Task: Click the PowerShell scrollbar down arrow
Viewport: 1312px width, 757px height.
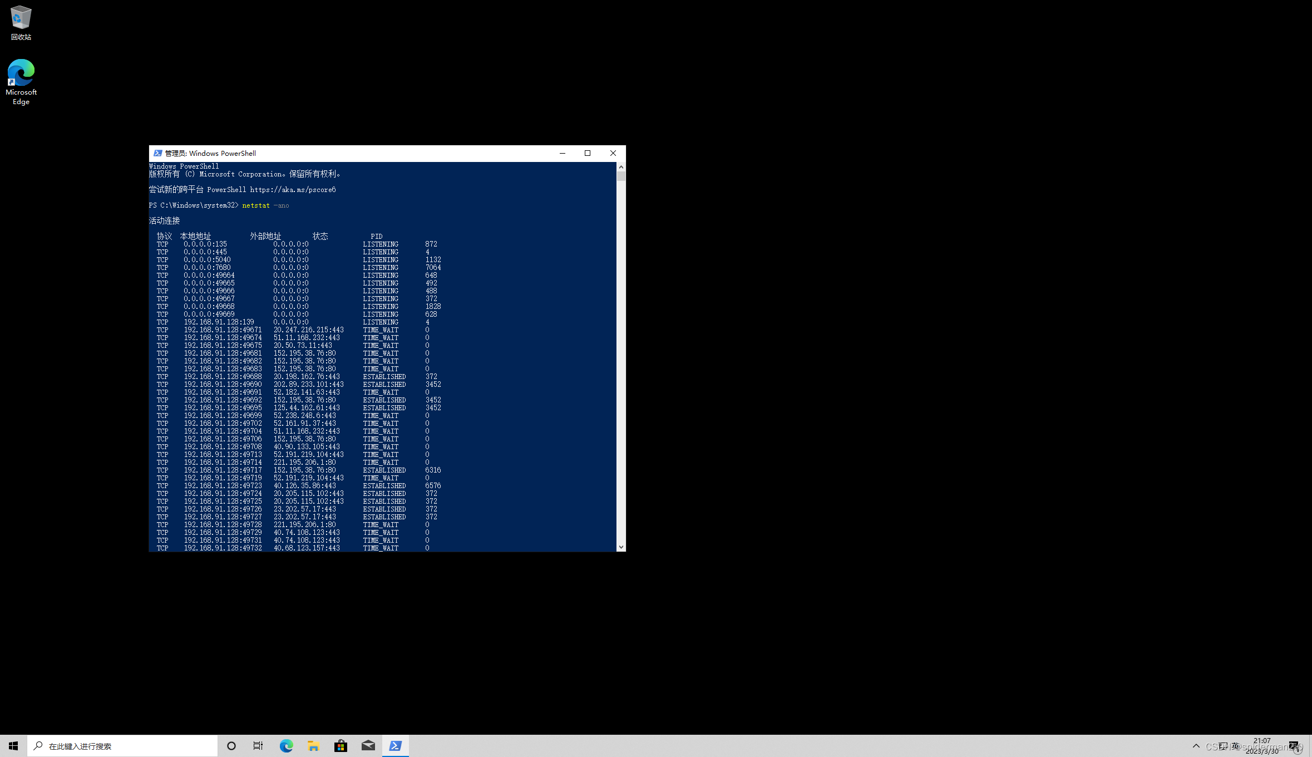Action: (x=621, y=547)
